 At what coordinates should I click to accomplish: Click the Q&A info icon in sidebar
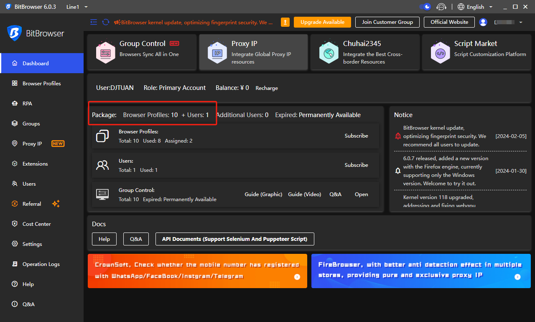(15, 304)
